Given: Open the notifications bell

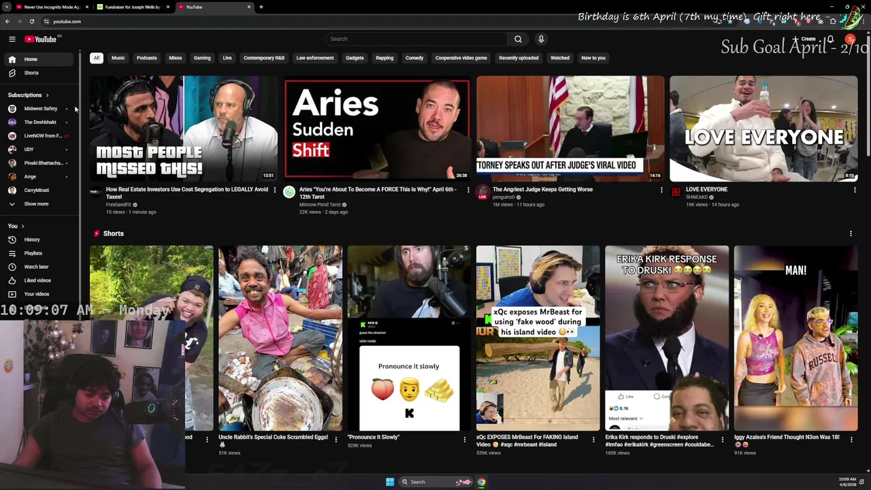Looking at the screenshot, I should (830, 39).
